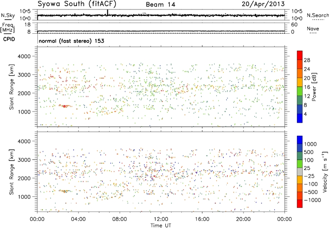This screenshot has height=228, width=329.
Task: Select the 'Freq. [MHz]' axis label
Action: 7,28
